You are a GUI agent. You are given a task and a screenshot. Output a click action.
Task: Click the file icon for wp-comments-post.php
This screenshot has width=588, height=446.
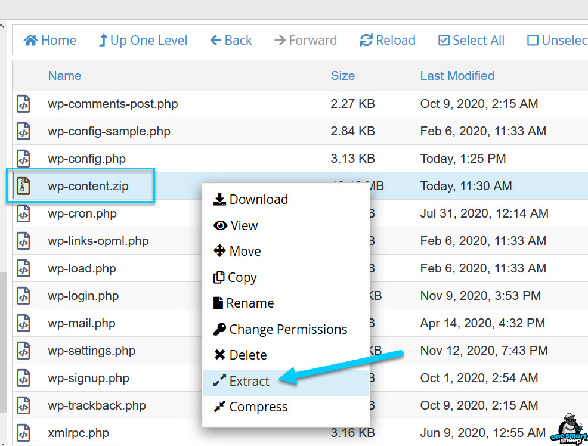[x=23, y=104]
